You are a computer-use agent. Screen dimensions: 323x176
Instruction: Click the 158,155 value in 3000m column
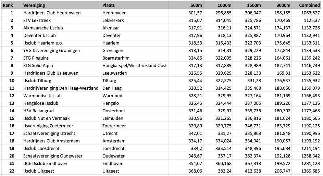277,13
